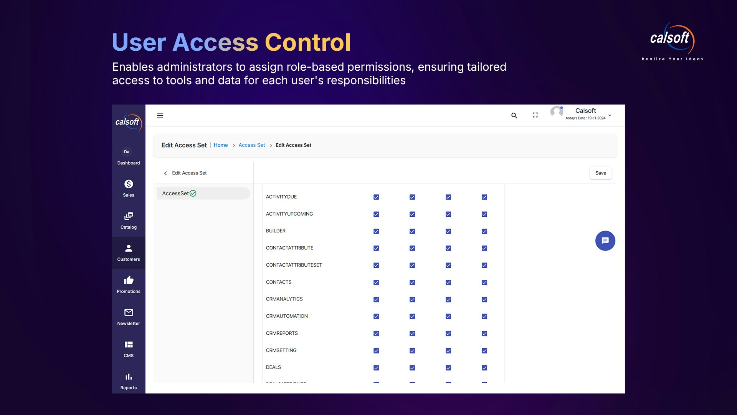Go to Home breadcrumb link
The image size is (737, 415).
[x=221, y=145]
